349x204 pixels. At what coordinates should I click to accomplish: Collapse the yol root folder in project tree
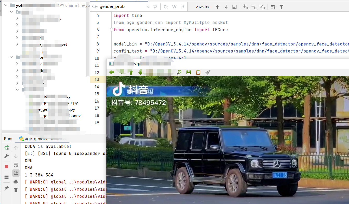tap(5, 5)
